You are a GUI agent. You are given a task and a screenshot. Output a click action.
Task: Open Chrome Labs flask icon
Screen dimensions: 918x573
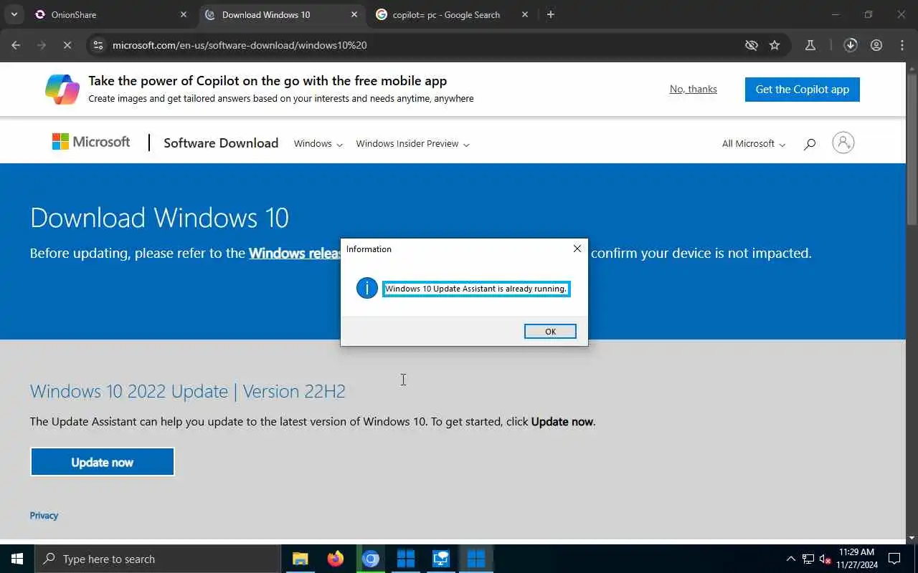(810, 45)
